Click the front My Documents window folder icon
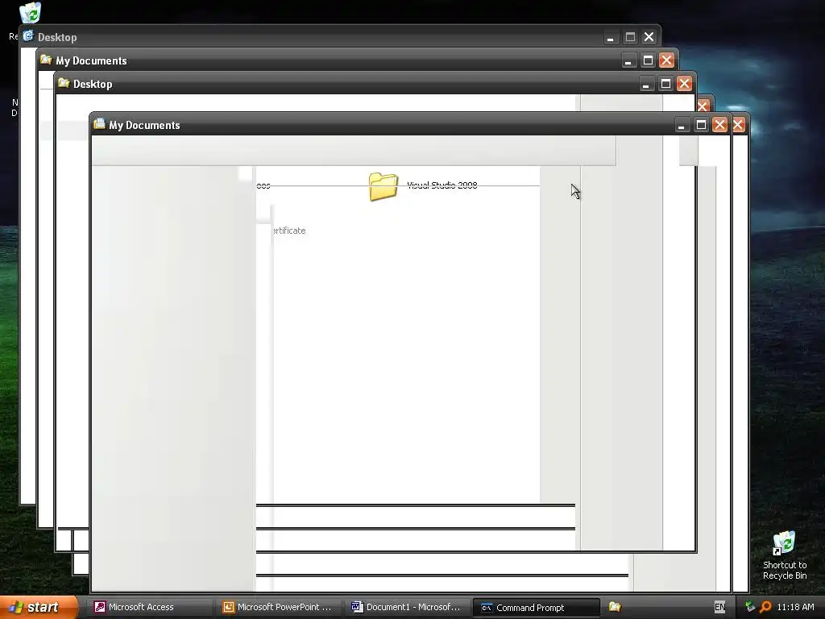Image resolution: width=825 pixels, height=619 pixels. 99,124
